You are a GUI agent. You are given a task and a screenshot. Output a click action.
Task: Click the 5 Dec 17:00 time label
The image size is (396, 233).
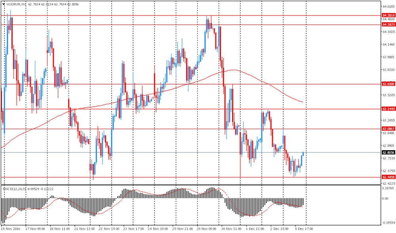click(304, 229)
